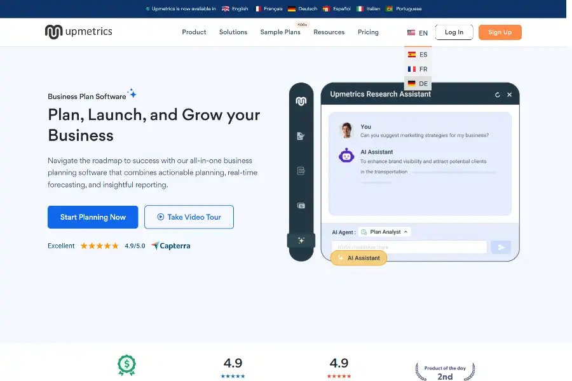Click Take Video Tour button

pyautogui.click(x=189, y=217)
